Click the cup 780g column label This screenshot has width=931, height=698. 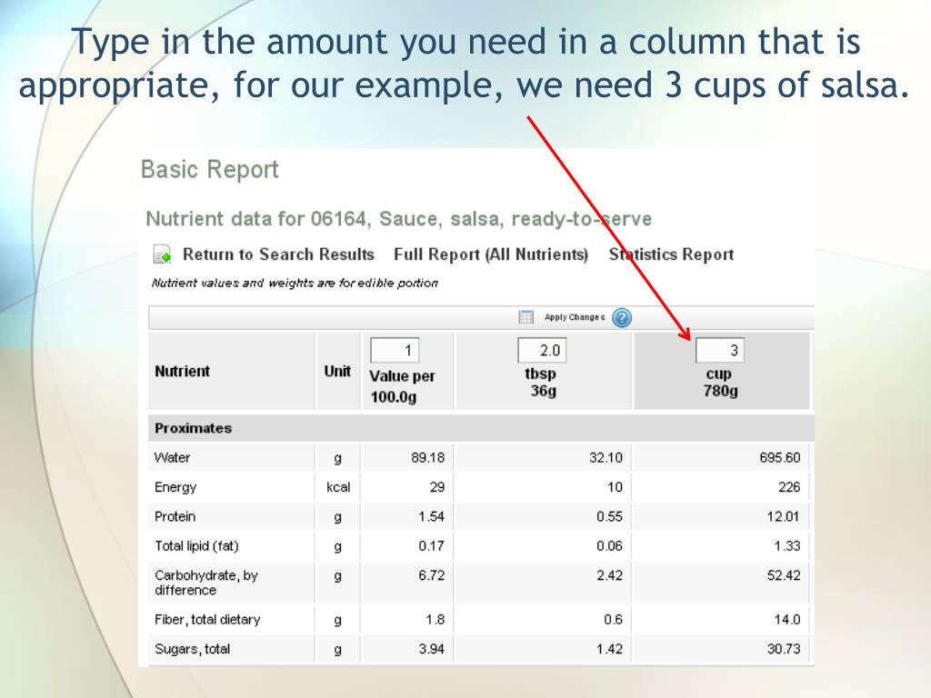(x=720, y=383)
